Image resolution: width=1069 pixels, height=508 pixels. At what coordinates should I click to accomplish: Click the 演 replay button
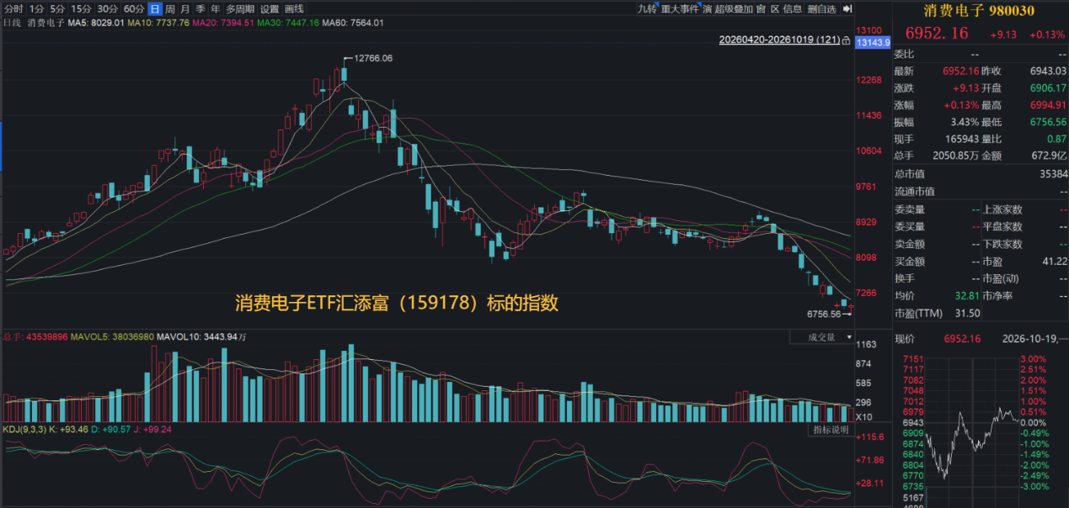(708, 8)
